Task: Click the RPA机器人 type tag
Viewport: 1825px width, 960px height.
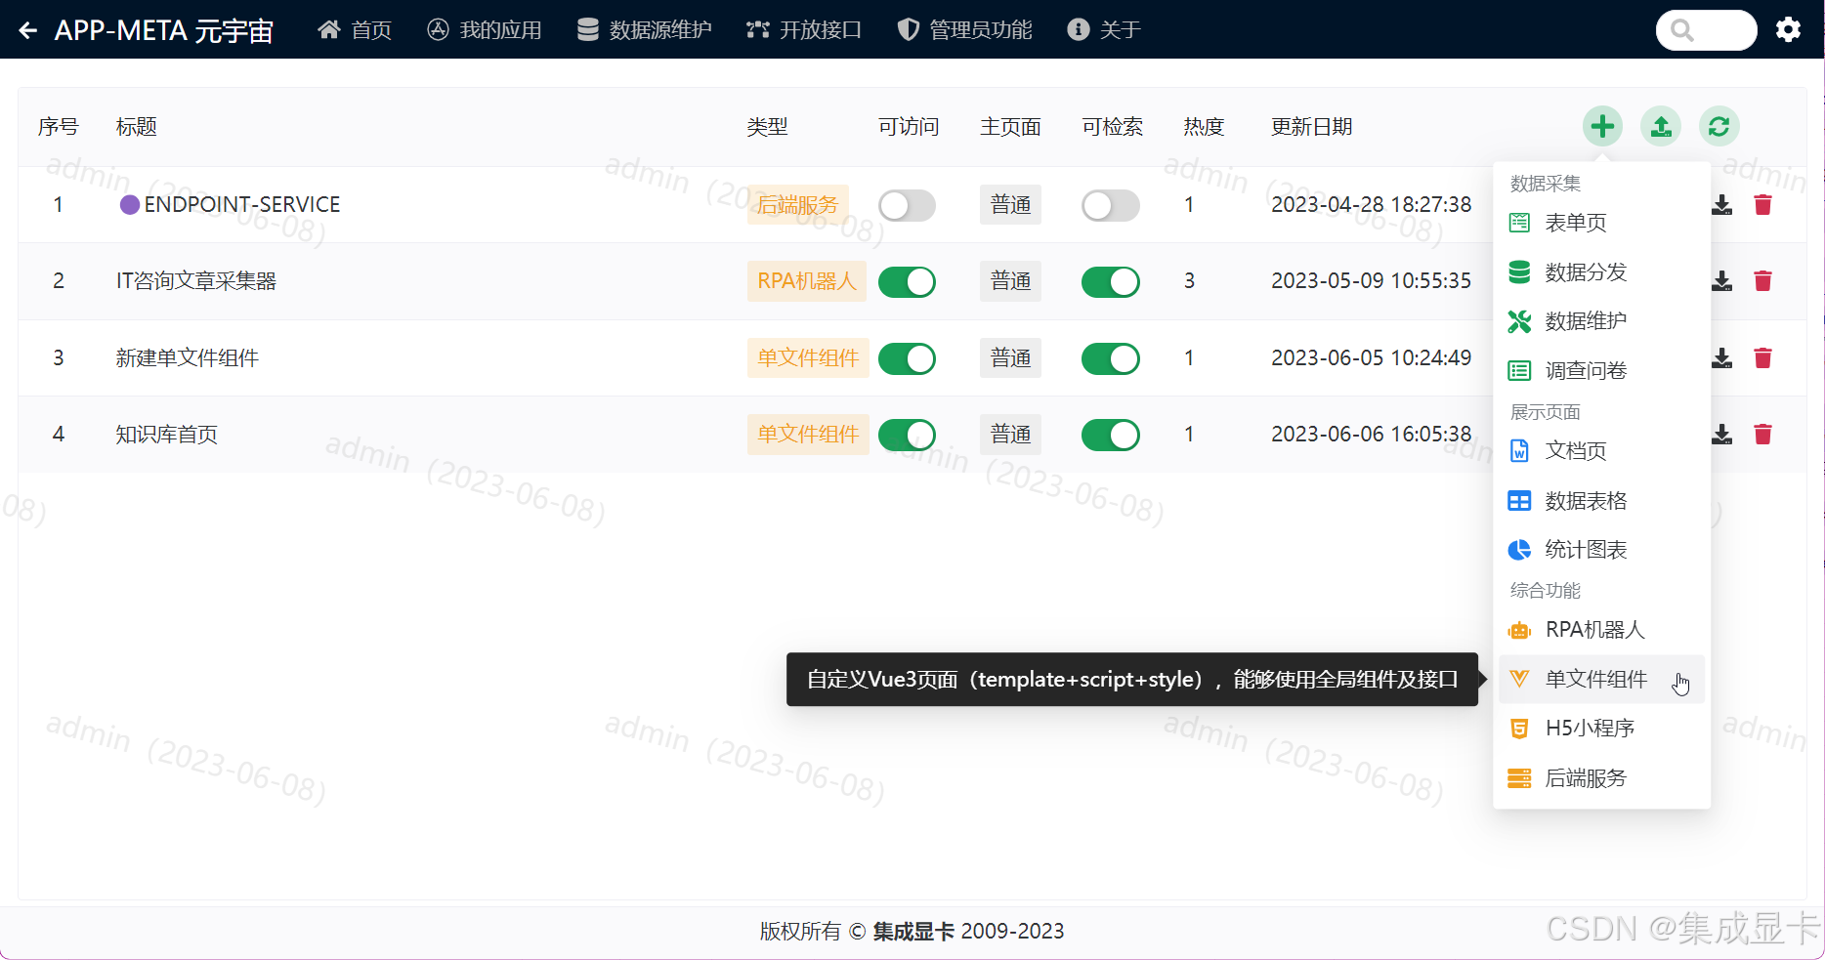Action: [806, 281]
